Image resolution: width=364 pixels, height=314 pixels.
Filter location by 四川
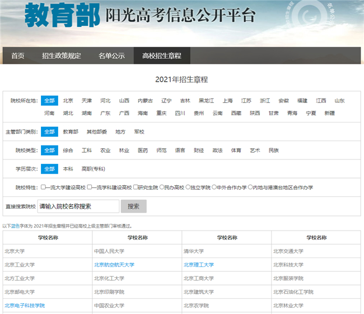pos(180,113)
